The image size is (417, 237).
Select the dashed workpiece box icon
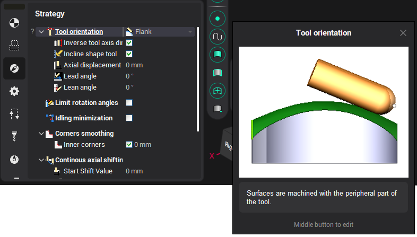click(x=14, y=46)
